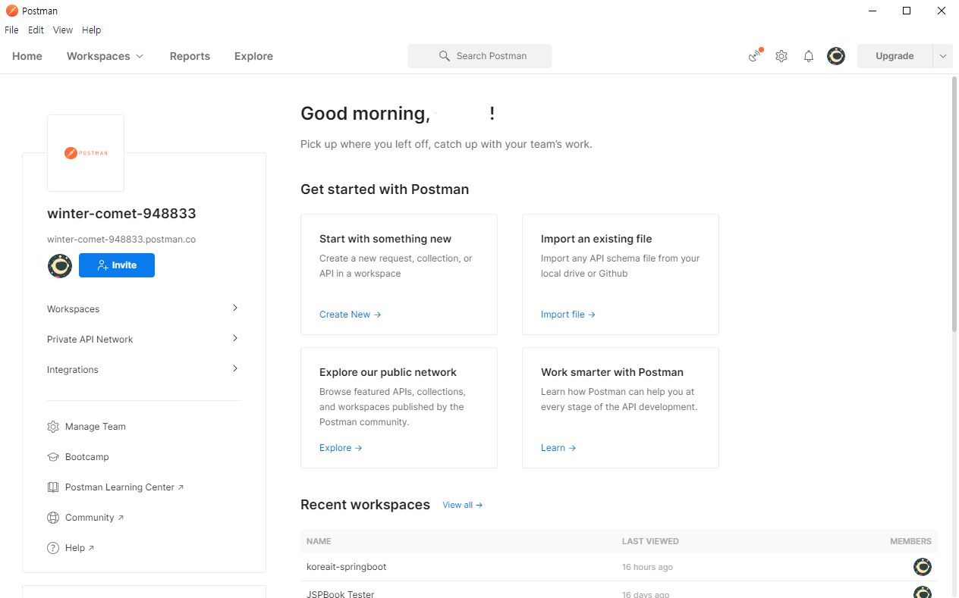
Task: Click the Postman Learning Center book icon
Action: click(x=53, y=487)
